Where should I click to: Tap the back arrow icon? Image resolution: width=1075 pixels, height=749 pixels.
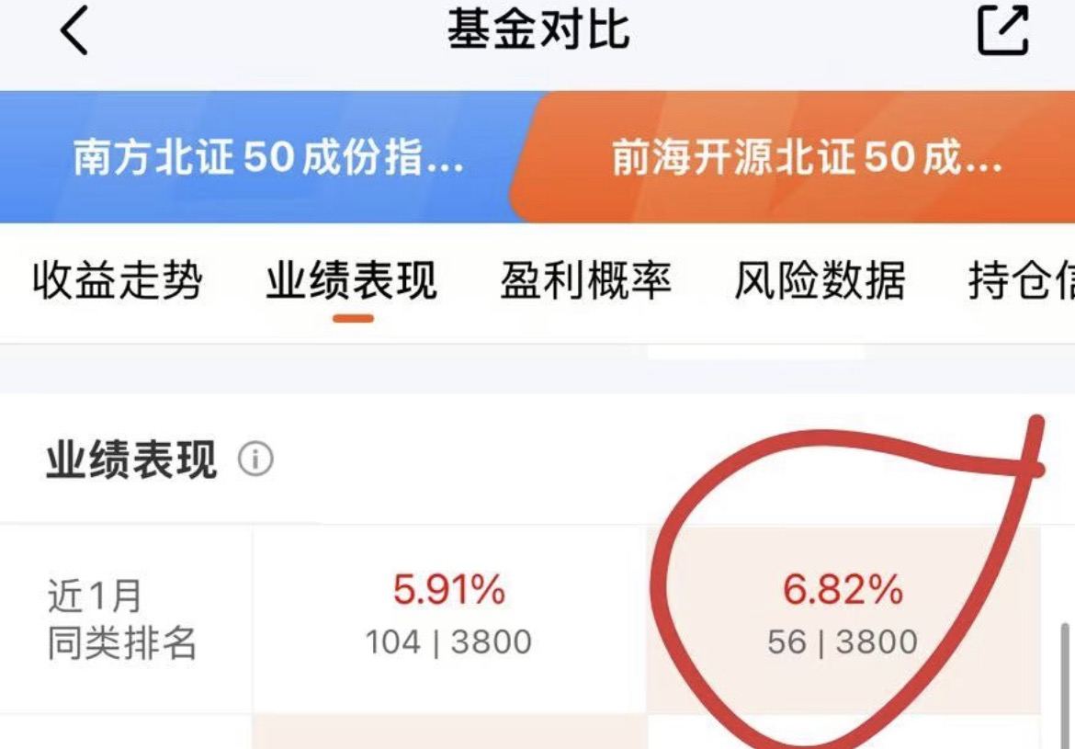74,30
